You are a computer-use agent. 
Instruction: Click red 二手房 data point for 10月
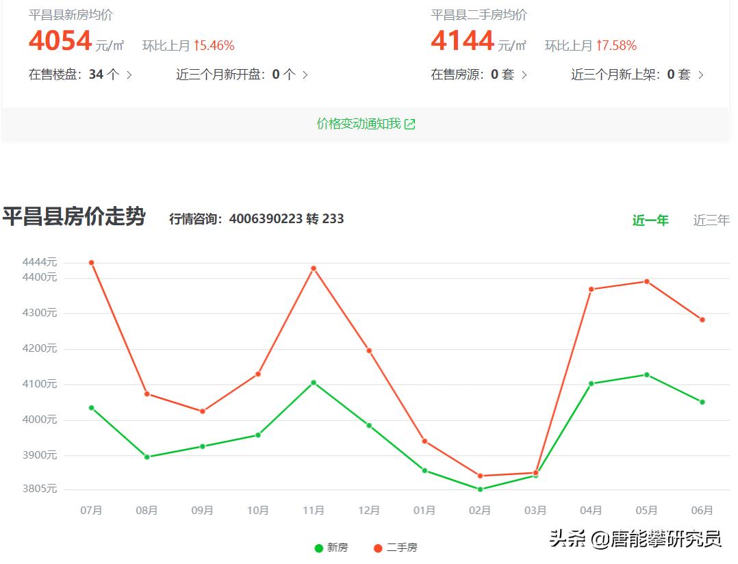click(x=258, y=374)
